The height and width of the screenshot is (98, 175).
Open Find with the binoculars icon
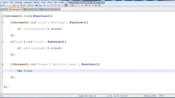[x=36, y=5]
